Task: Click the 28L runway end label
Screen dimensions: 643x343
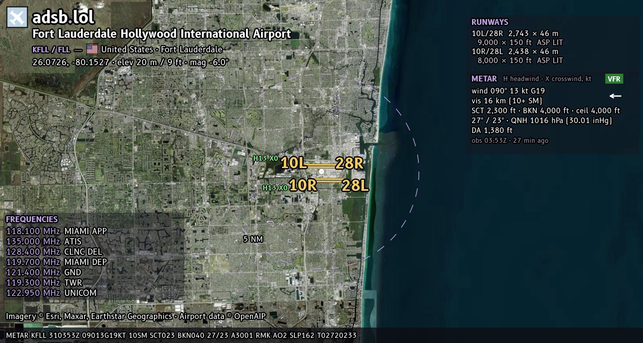Action: point(355,185)
